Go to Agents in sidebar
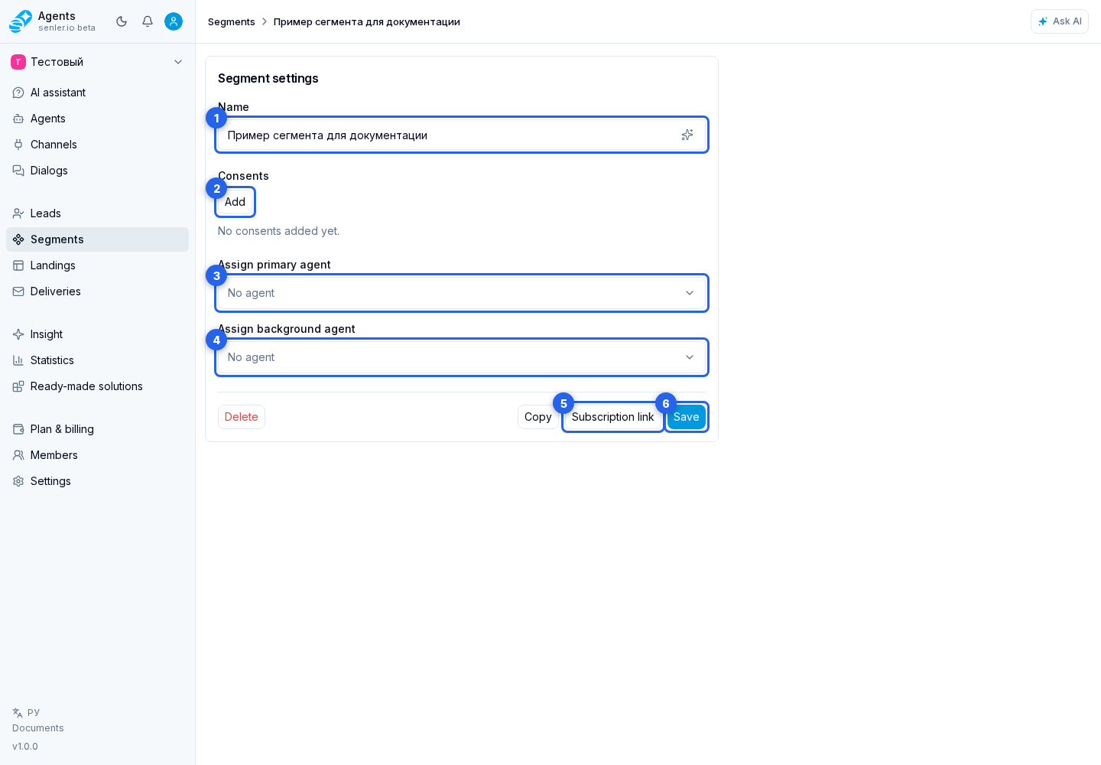Viewport: 1101px width, 765px height. (97, 119)
